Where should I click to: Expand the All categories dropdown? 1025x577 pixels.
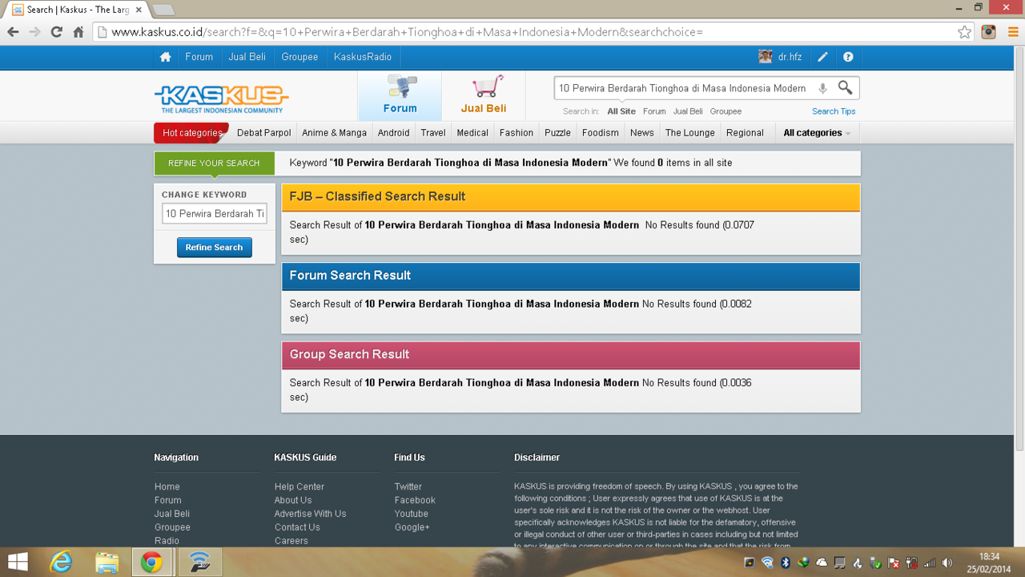click(817, 133)
